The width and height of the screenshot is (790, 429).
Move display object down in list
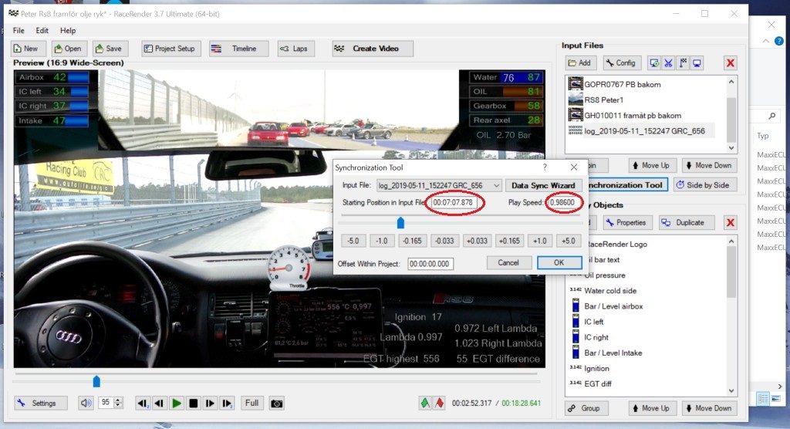[x=708, y=408]
